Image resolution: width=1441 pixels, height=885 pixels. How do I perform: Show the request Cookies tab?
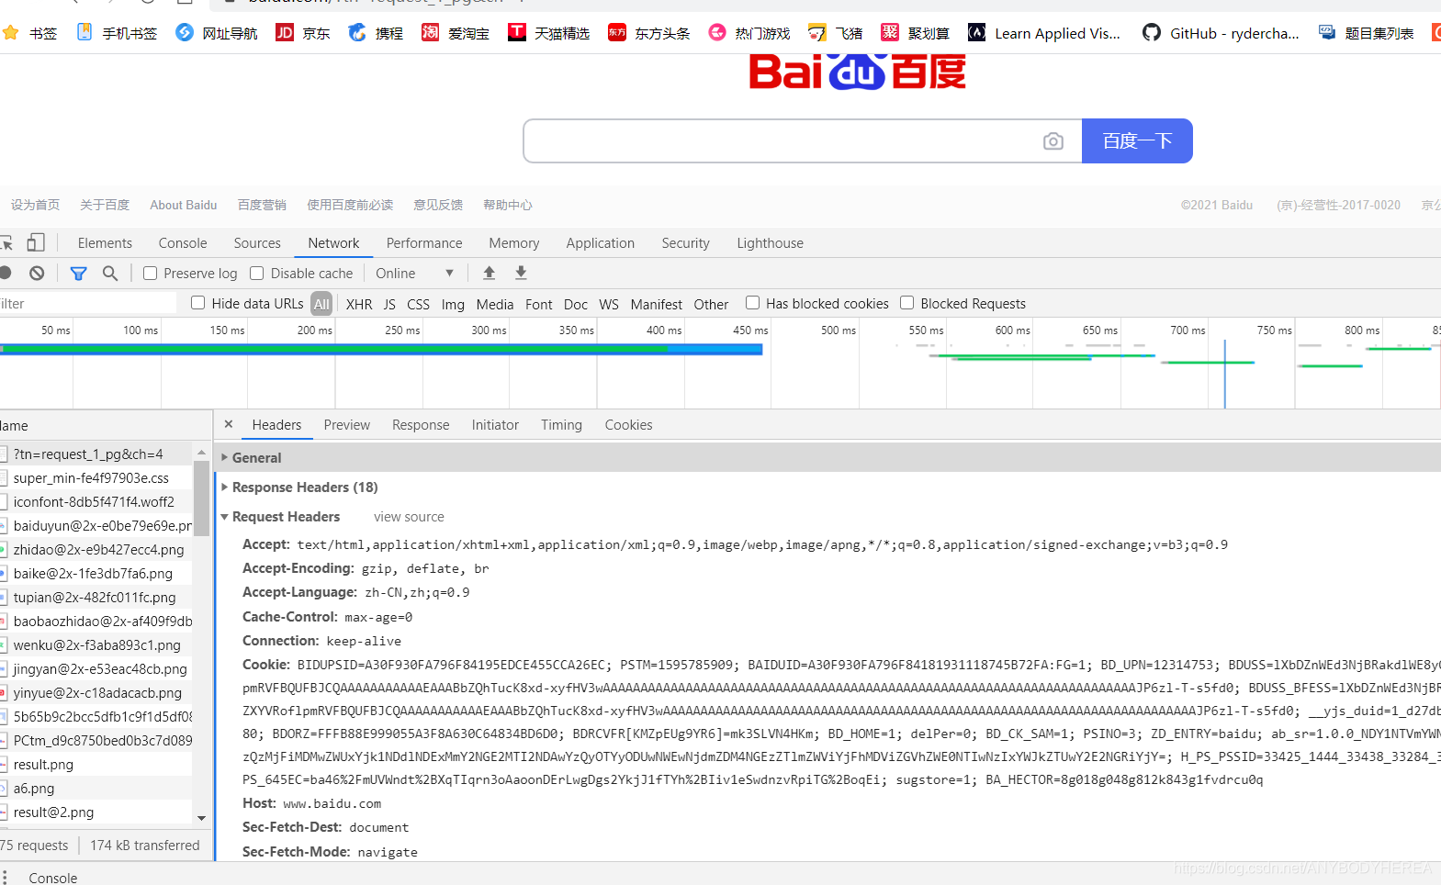click(x=628, y=425)
